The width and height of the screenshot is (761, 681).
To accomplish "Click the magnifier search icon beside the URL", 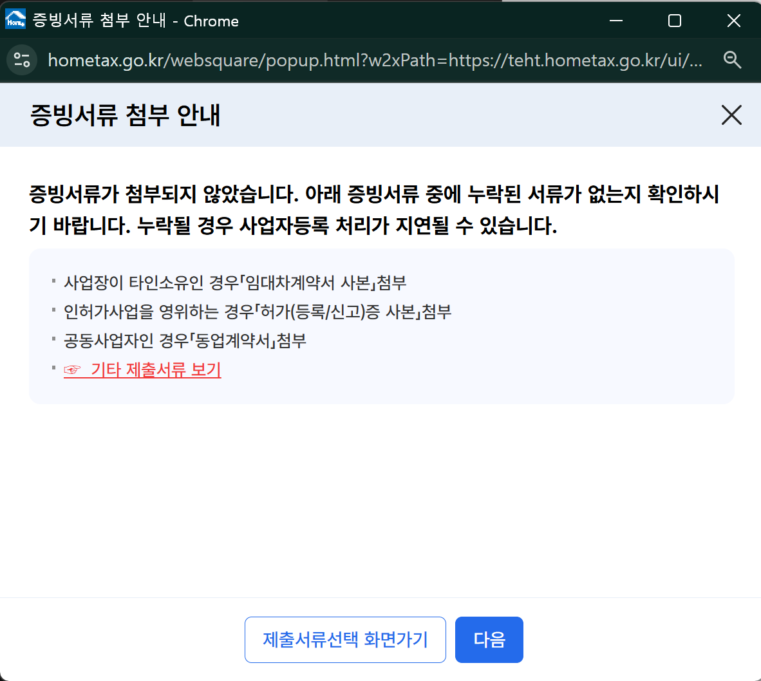I will 732,59.
